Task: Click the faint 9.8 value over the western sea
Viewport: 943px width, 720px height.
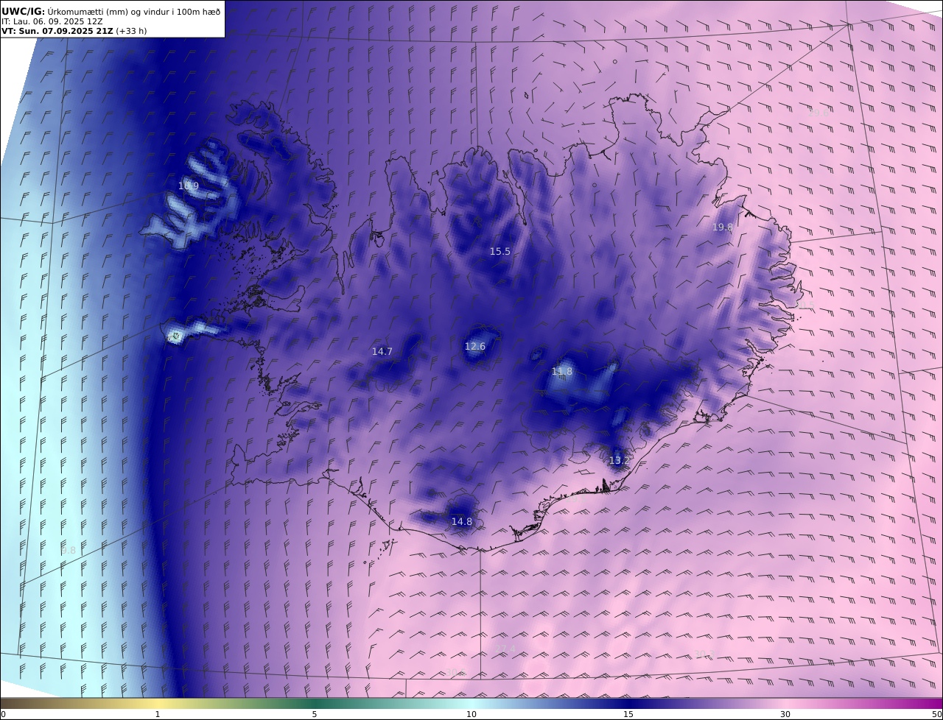Action: point(69,551)
